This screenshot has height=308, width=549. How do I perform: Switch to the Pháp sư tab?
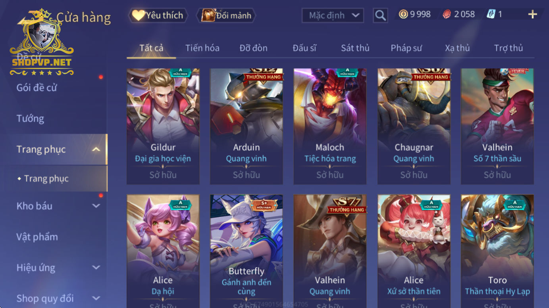point(406,48)
